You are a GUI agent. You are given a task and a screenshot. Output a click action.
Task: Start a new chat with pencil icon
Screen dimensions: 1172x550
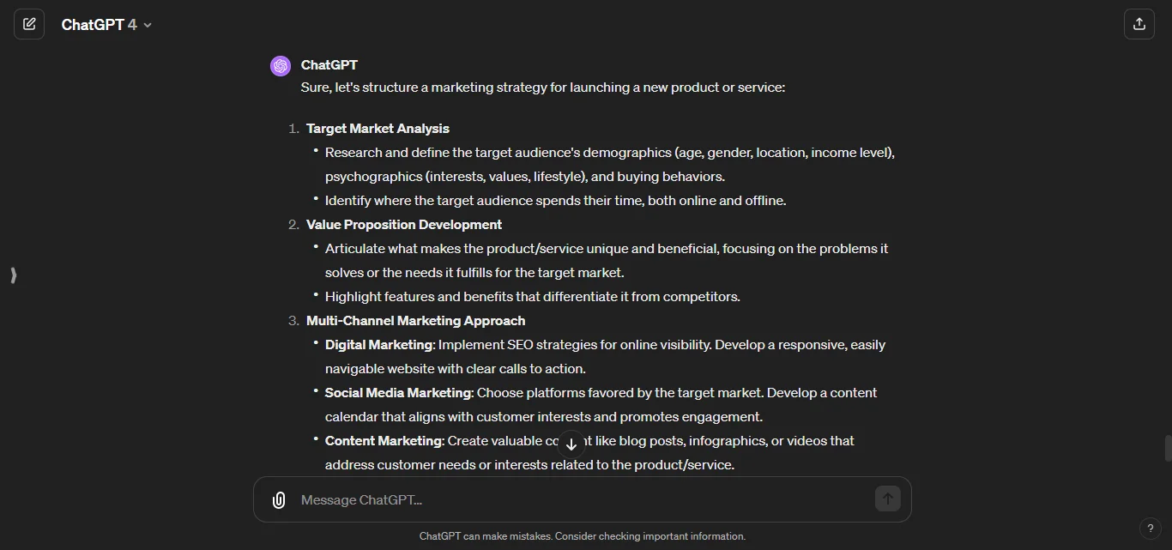coord(29,24)
